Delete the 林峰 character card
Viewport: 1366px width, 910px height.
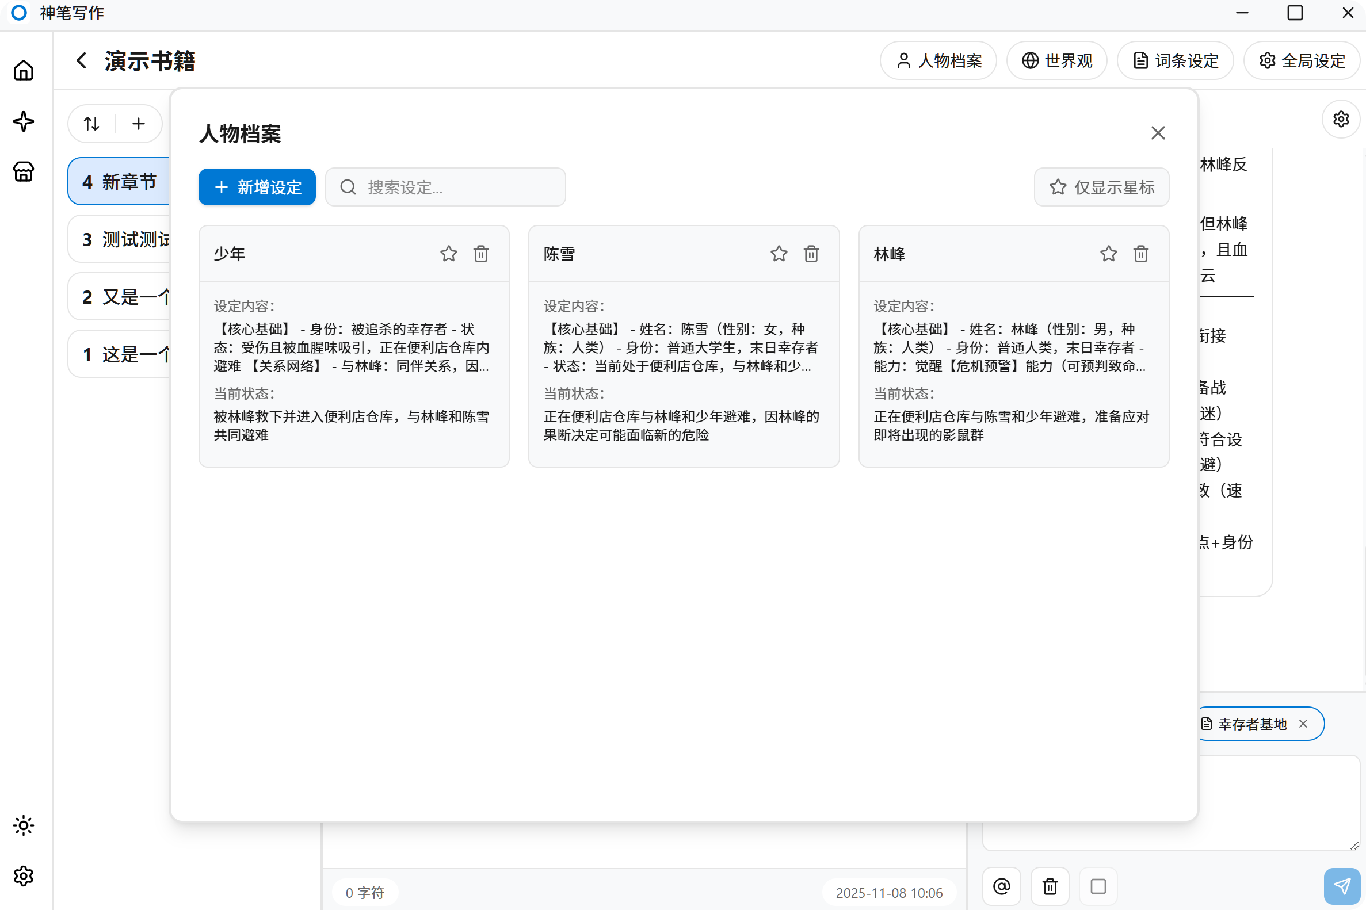tap(1141, 254)
